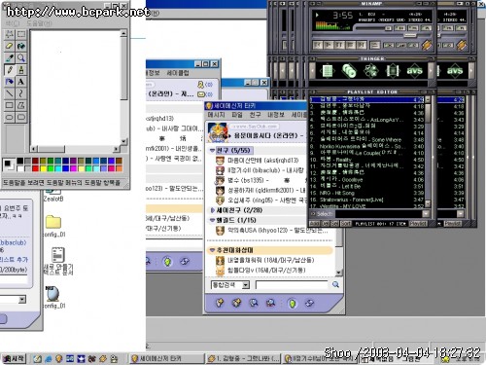Click Winamp Play button

click(x=329, y=45)
